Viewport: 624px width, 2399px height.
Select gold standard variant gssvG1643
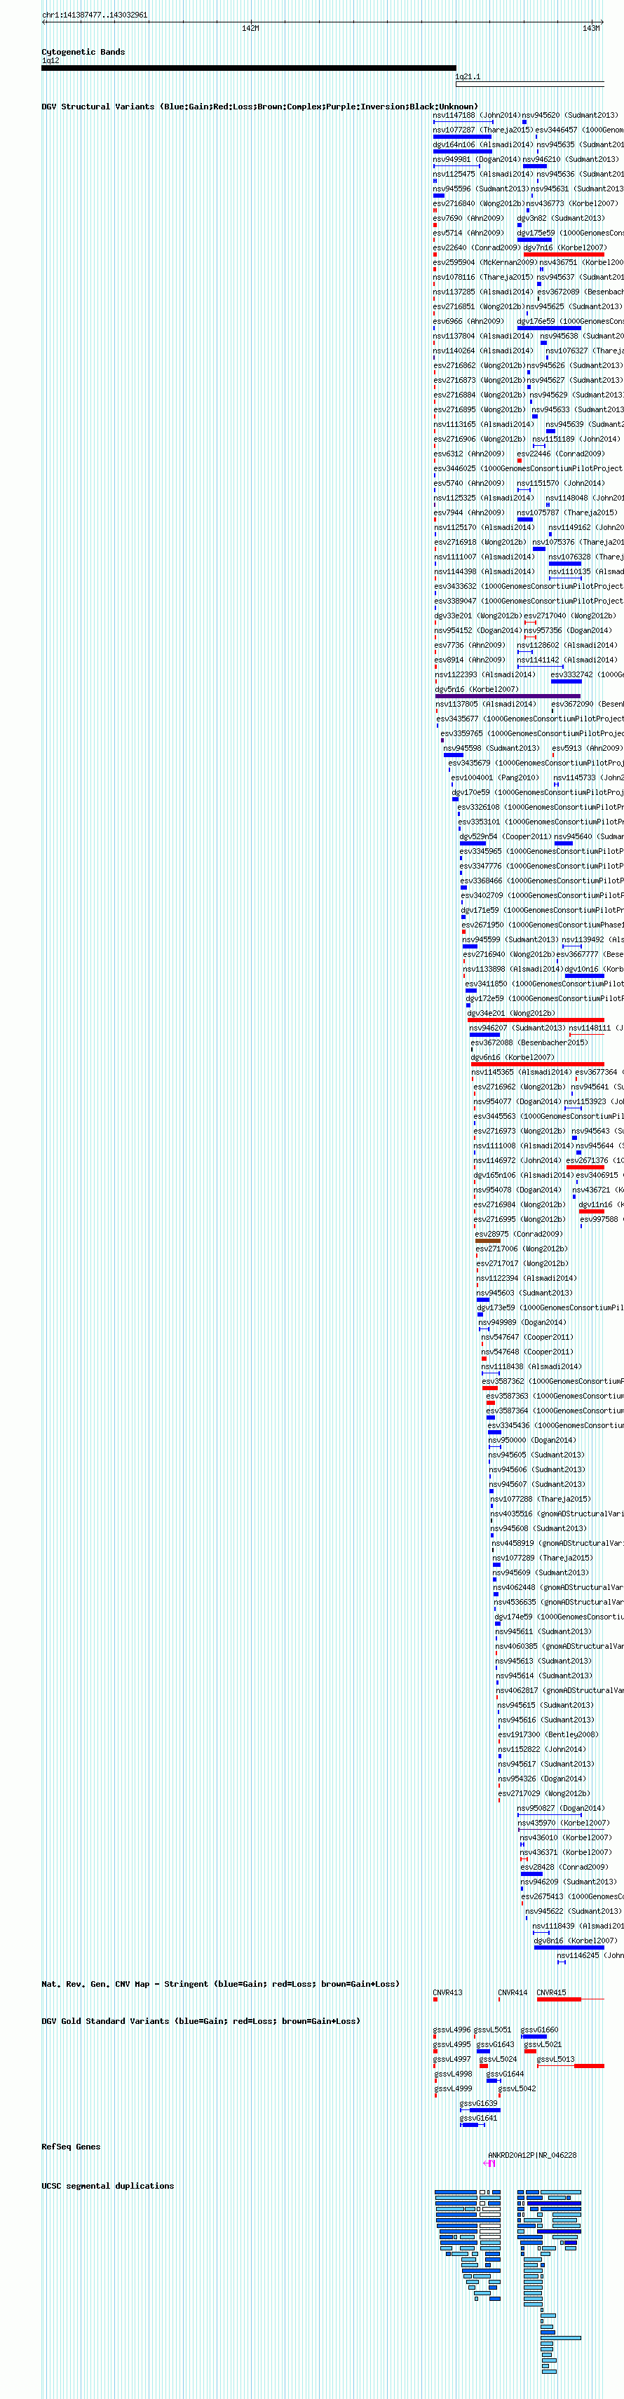point(494,2045)
